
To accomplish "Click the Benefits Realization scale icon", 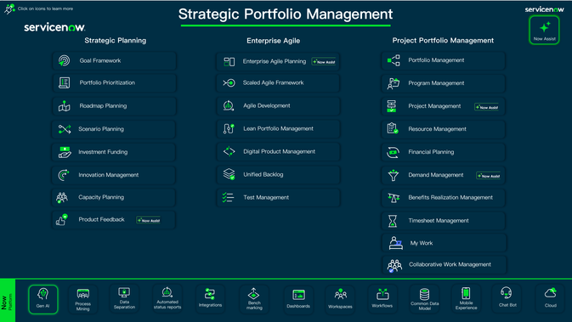I will point(394,198).
